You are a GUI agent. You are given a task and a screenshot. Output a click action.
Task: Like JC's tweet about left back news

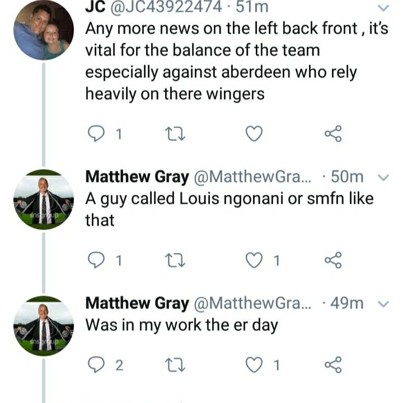[x=254, y=134]
